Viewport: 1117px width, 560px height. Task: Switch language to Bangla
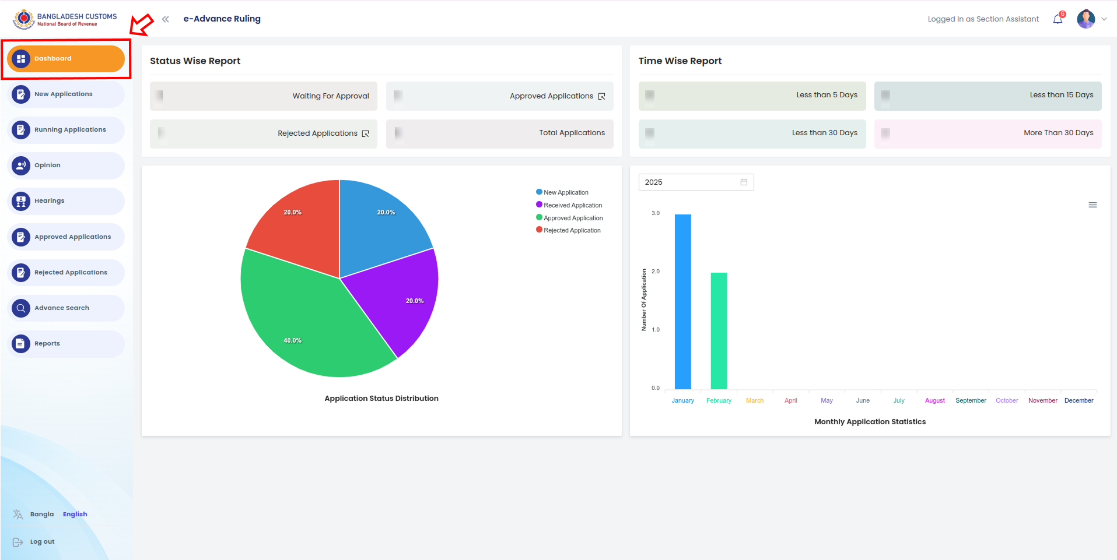point(42,515)
